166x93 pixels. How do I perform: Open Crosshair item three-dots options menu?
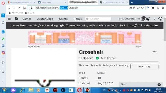[x=155, y=52]
